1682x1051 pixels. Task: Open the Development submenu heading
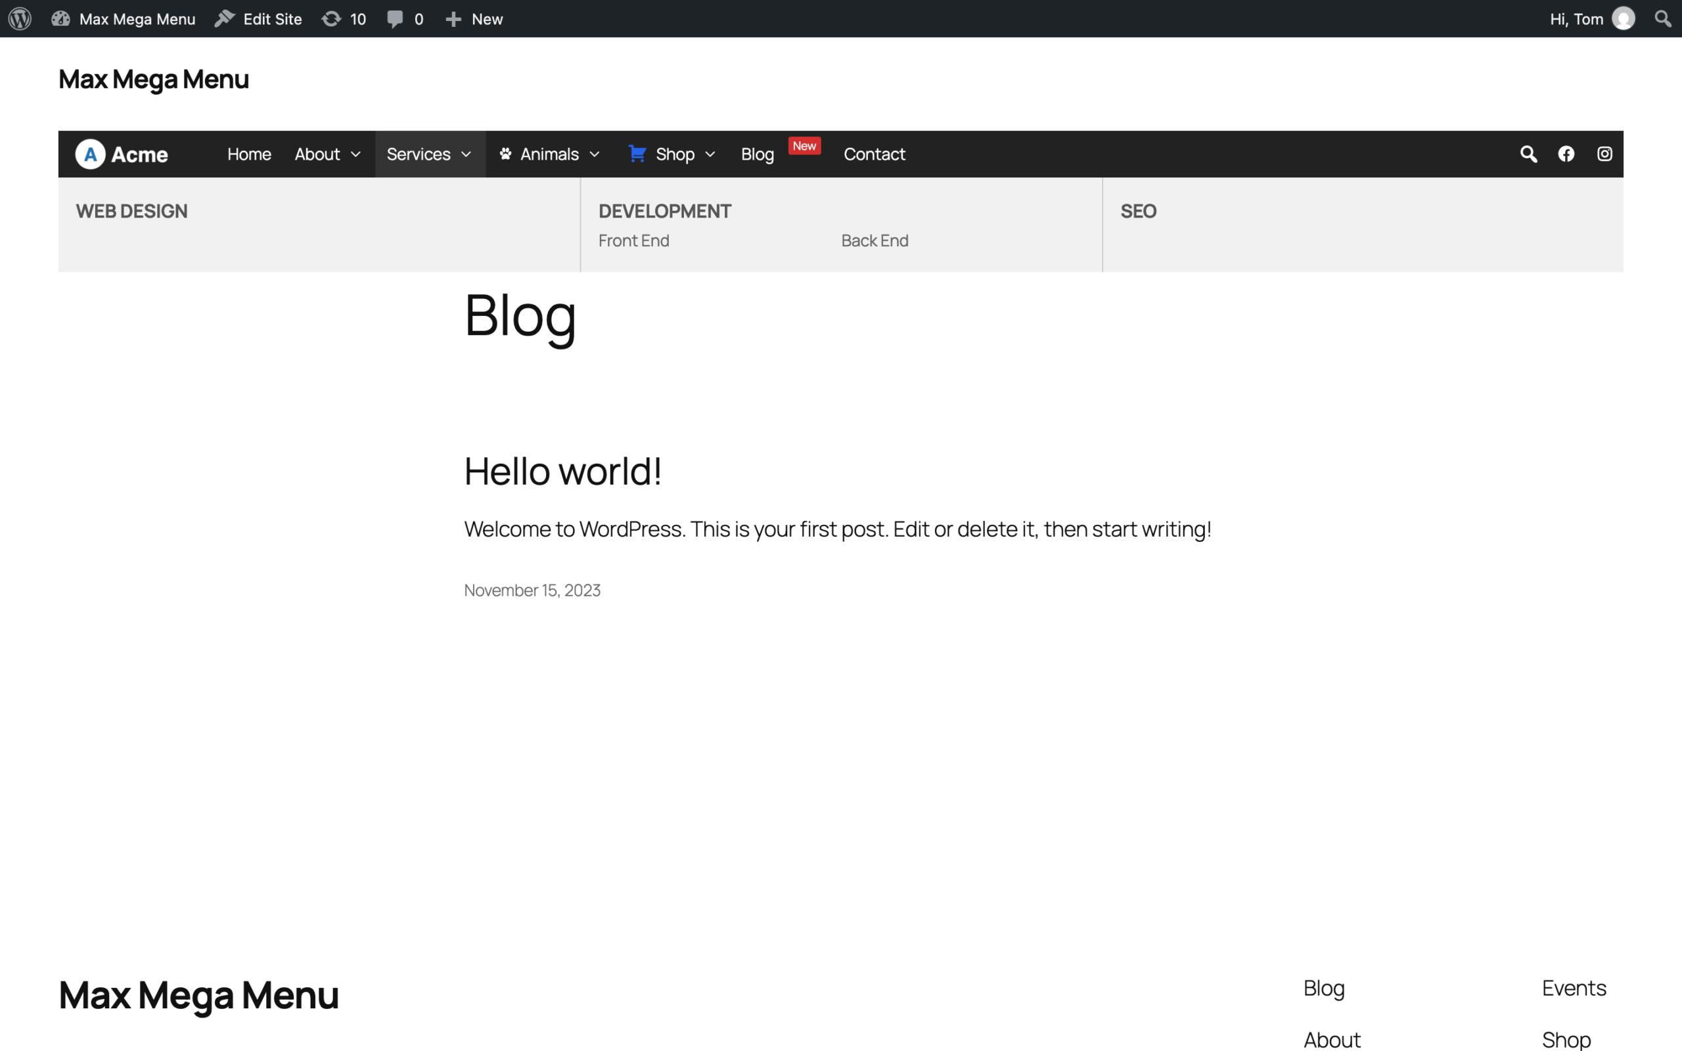pyautogui.click(x=664, y=211)
